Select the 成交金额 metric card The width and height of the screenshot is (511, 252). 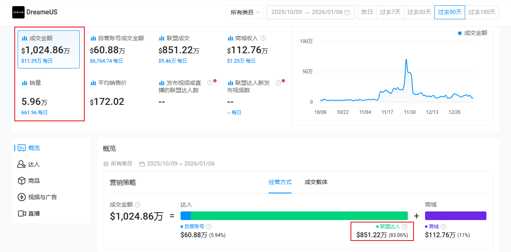[49, 49]
